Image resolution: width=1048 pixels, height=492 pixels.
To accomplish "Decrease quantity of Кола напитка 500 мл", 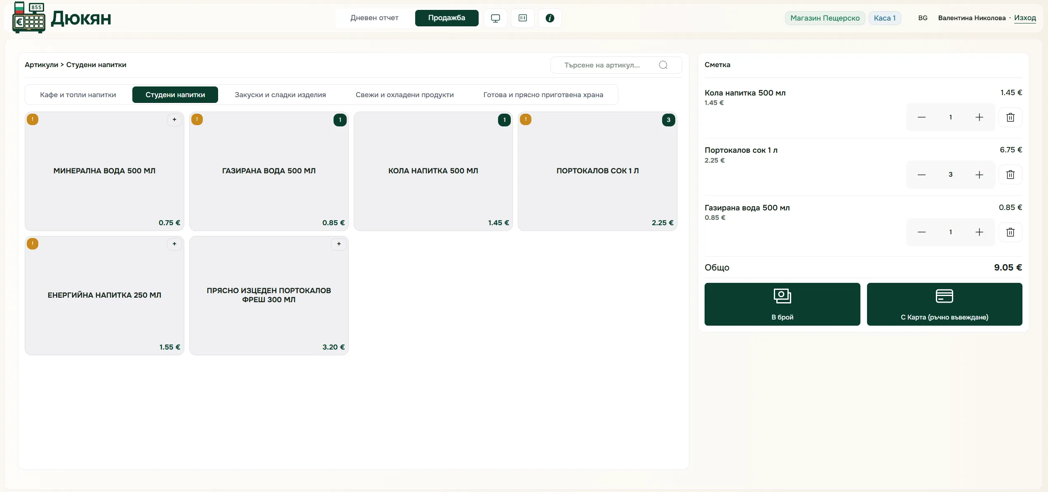I will [921, 117].
